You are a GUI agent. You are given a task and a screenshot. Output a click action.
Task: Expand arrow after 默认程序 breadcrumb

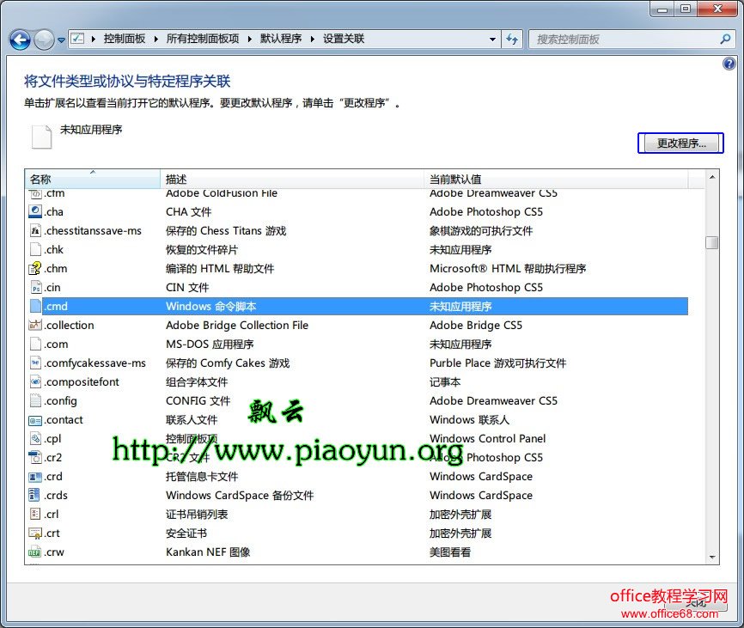tap(312, 40)
